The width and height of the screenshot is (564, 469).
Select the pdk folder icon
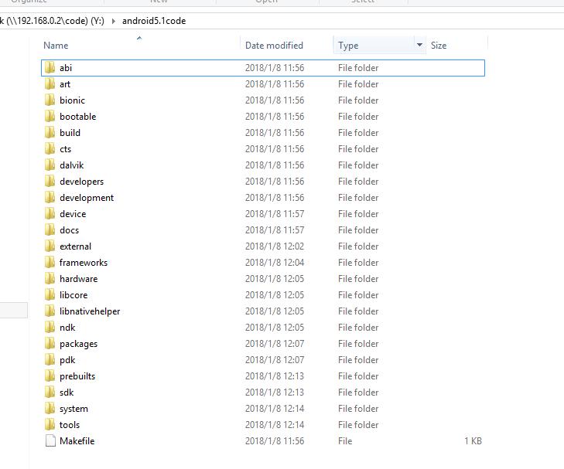[50, 360]
